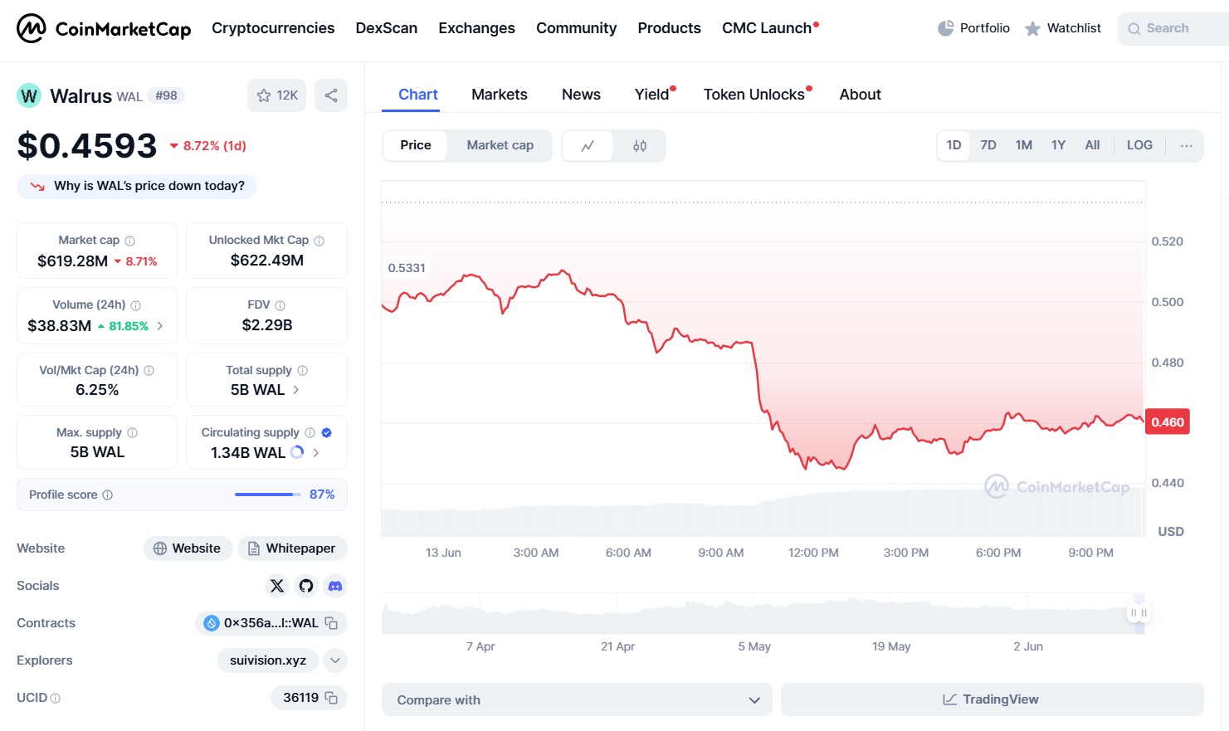Expand the Explorers dropdown chevron
Screen dimensions: 1229x731
[x=334, y=660]
